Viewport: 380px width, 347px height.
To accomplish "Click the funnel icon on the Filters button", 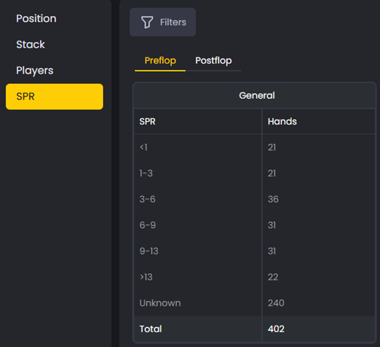I will coord(147,22).
